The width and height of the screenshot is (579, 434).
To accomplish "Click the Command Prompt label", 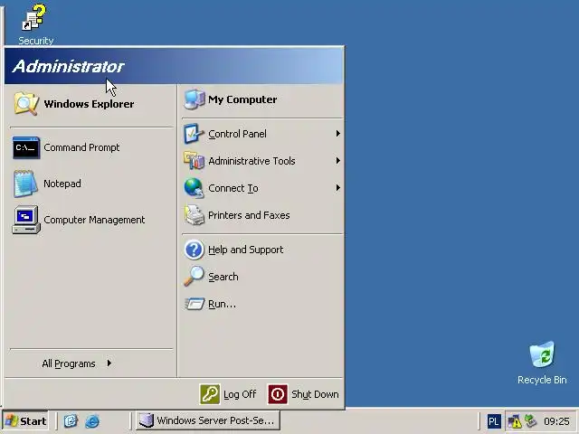I will click(x=81, y=147).
